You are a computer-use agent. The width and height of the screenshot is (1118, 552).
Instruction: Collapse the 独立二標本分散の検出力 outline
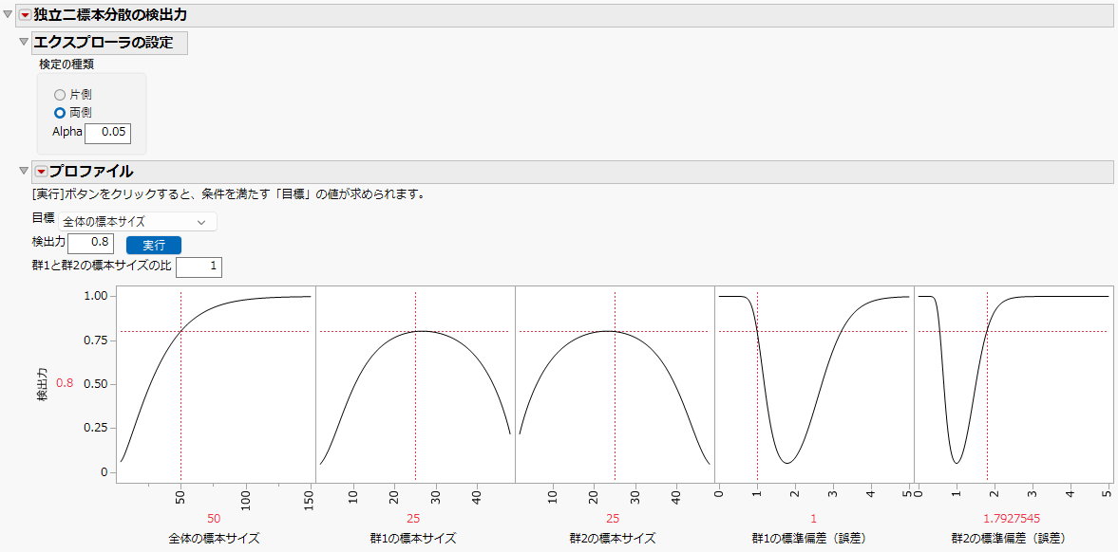8,14
